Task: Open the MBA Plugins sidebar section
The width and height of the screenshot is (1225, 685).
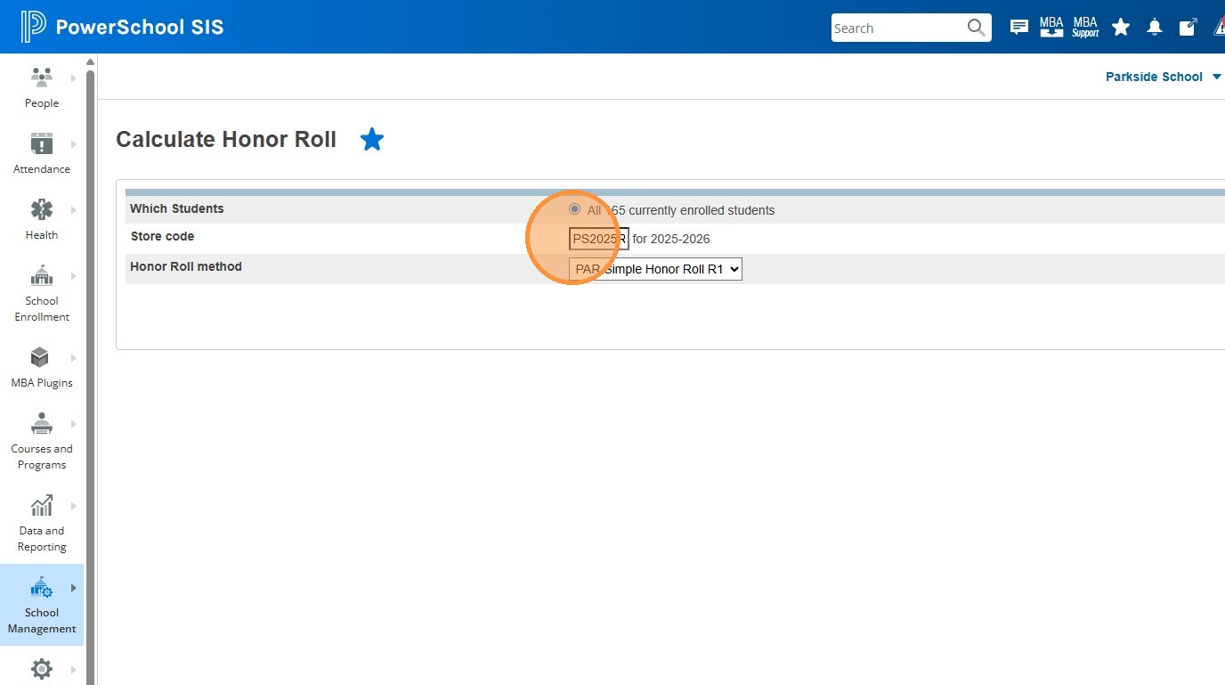Action: click(42, 367)
